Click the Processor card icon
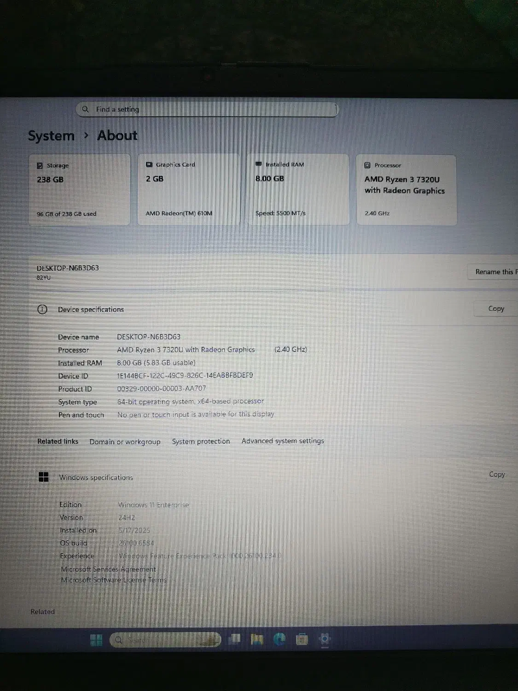 coord(367,165)
